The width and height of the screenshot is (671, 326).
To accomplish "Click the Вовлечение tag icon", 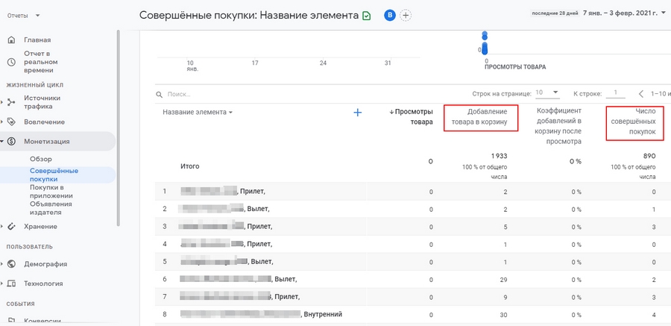I will tap(11, 122).
